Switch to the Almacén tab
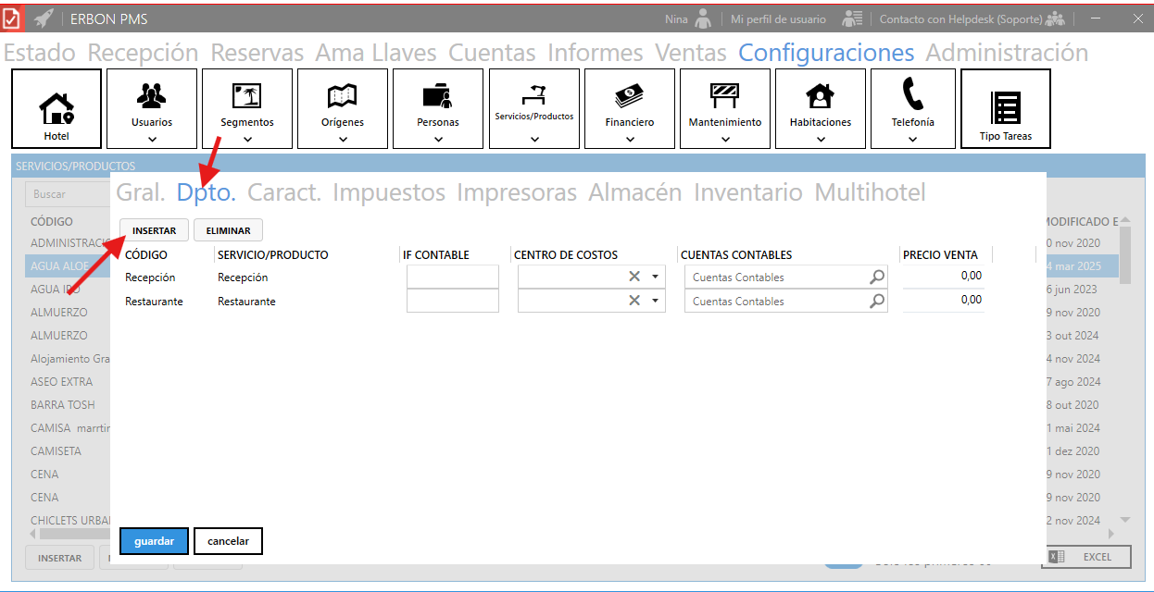 pos(634,192)
